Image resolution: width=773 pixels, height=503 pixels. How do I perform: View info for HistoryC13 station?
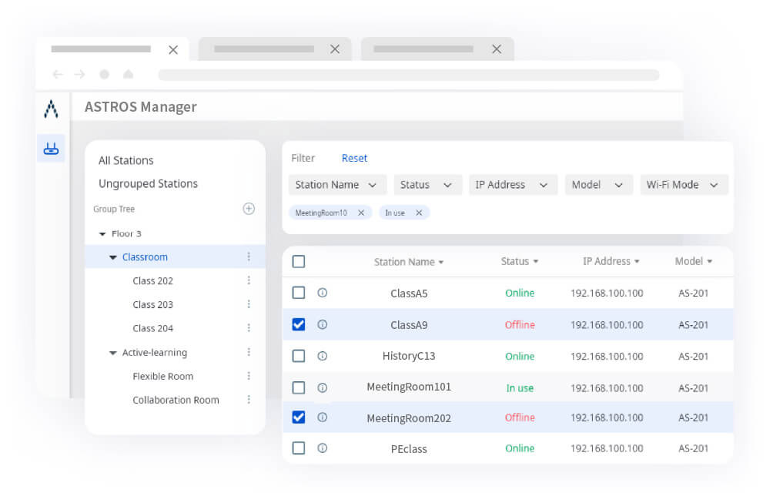323,356
